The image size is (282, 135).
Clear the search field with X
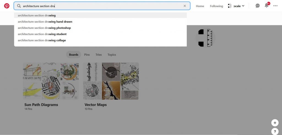coord(185,6)
